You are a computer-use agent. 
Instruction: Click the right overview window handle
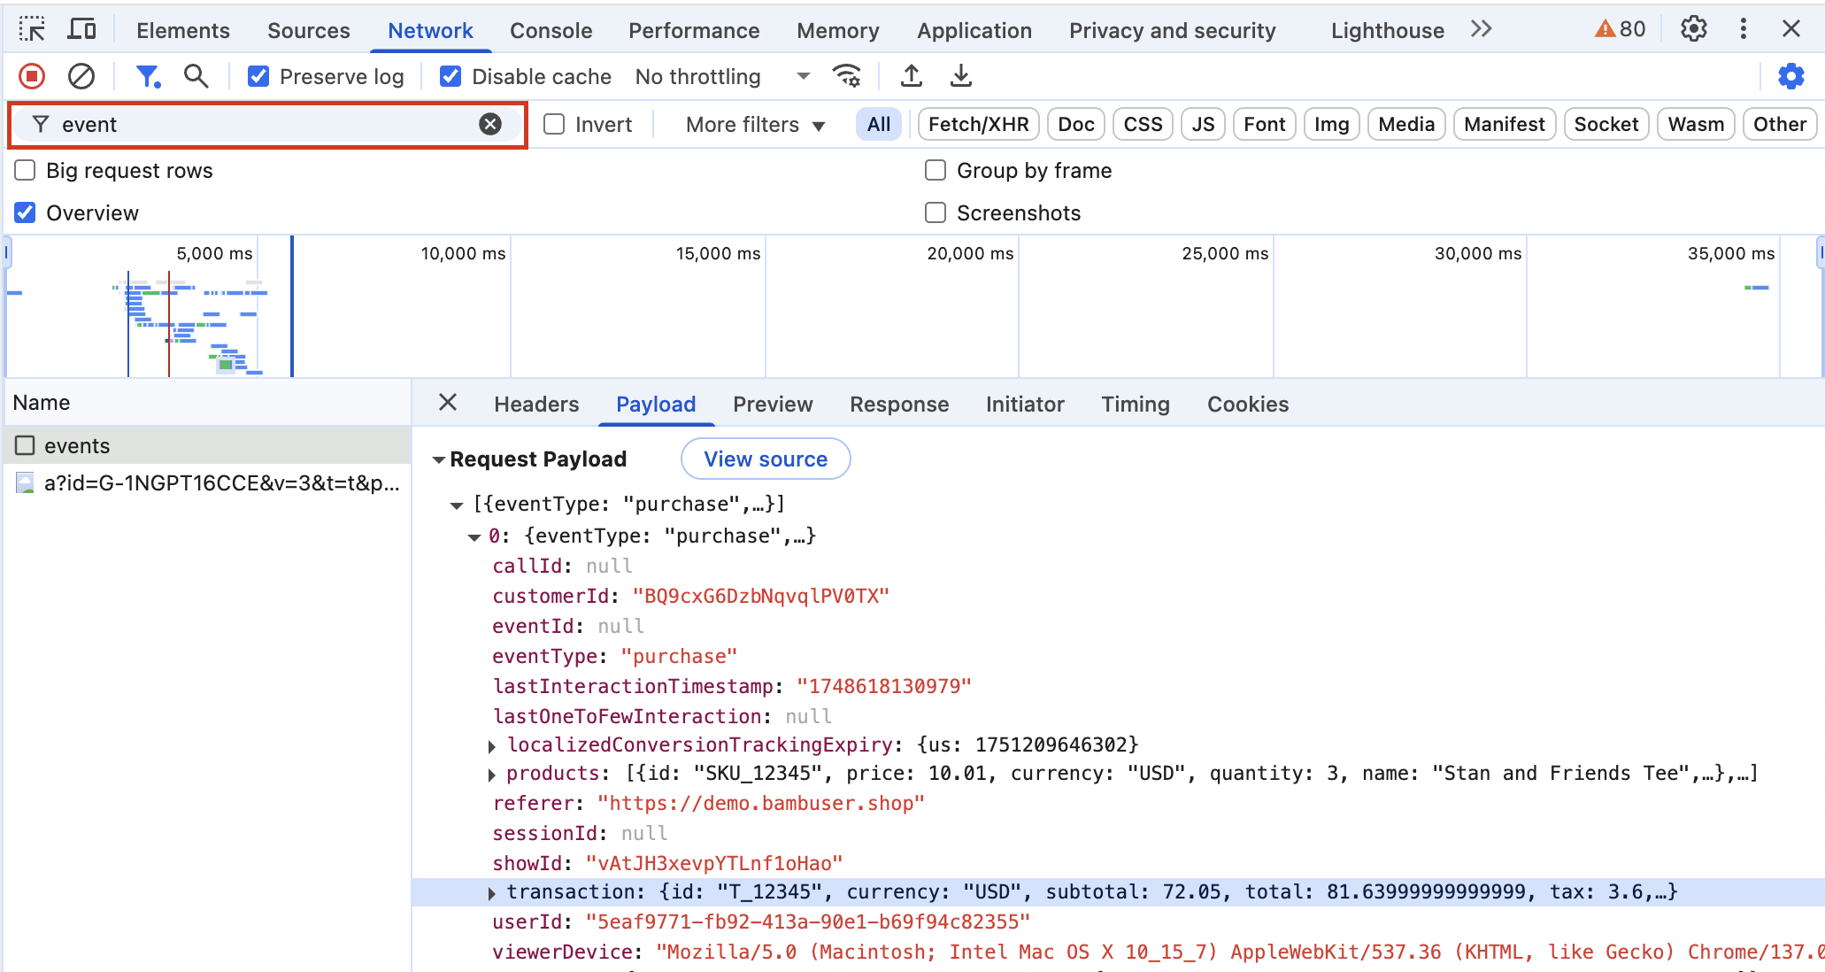1821,253
